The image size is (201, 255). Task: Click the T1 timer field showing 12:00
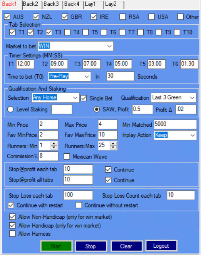click(25, 64)
